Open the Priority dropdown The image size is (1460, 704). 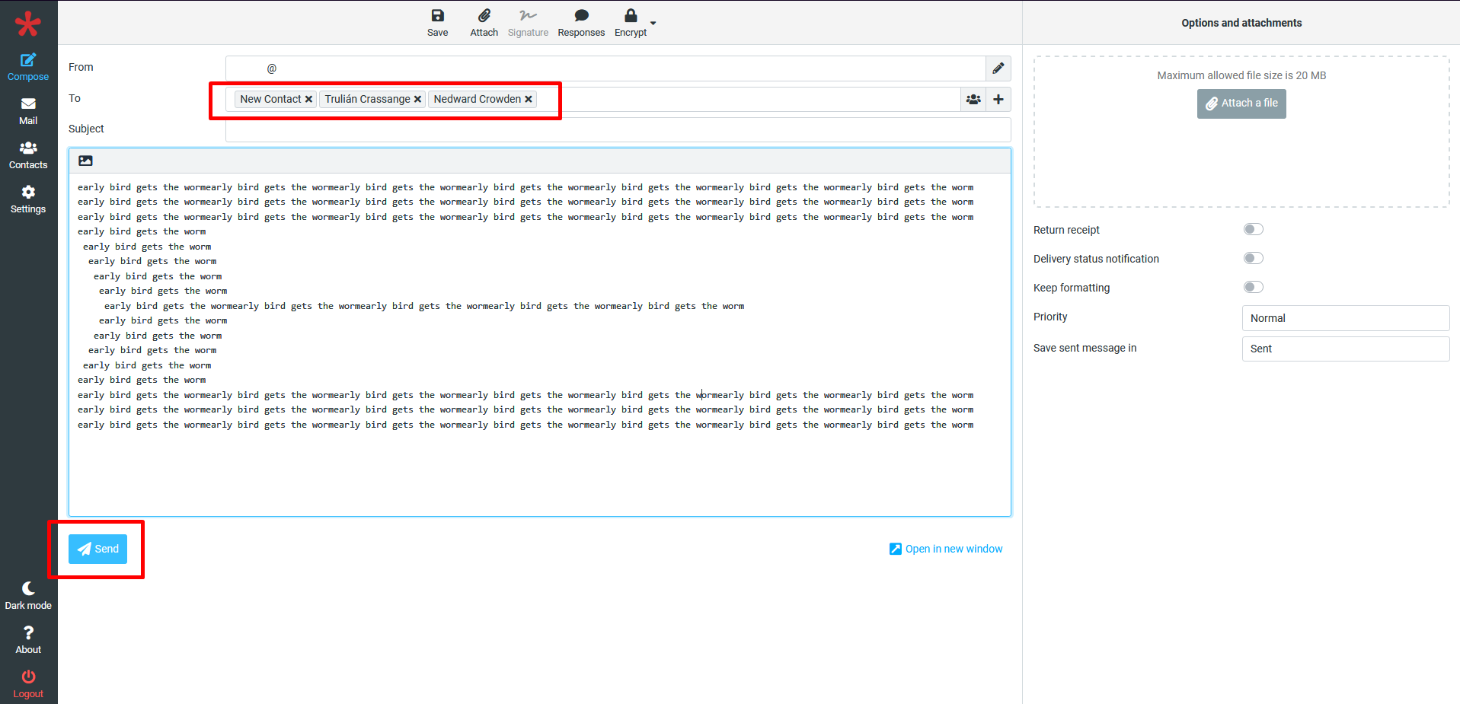pos(1345,318)
